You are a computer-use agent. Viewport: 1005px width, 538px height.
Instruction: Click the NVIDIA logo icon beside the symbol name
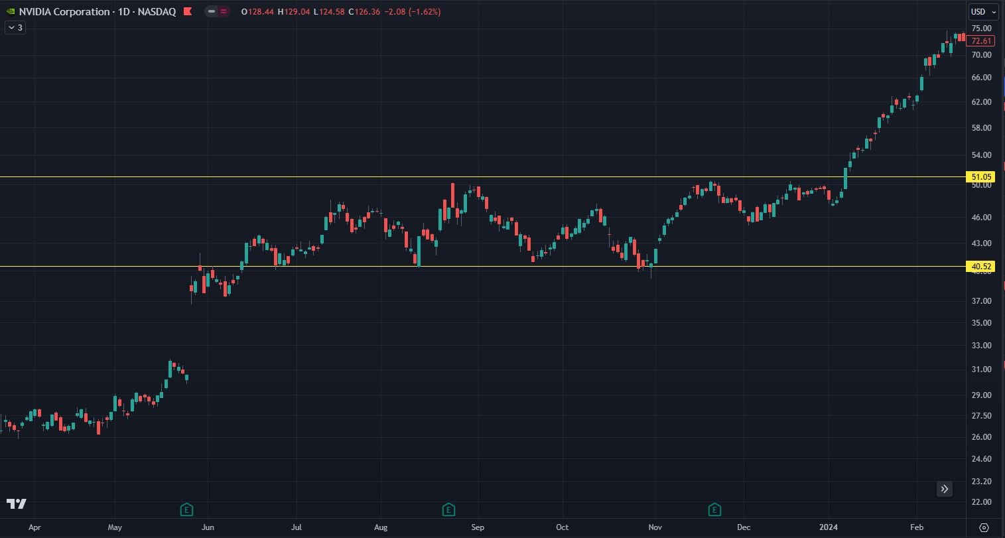click(10, 11)
